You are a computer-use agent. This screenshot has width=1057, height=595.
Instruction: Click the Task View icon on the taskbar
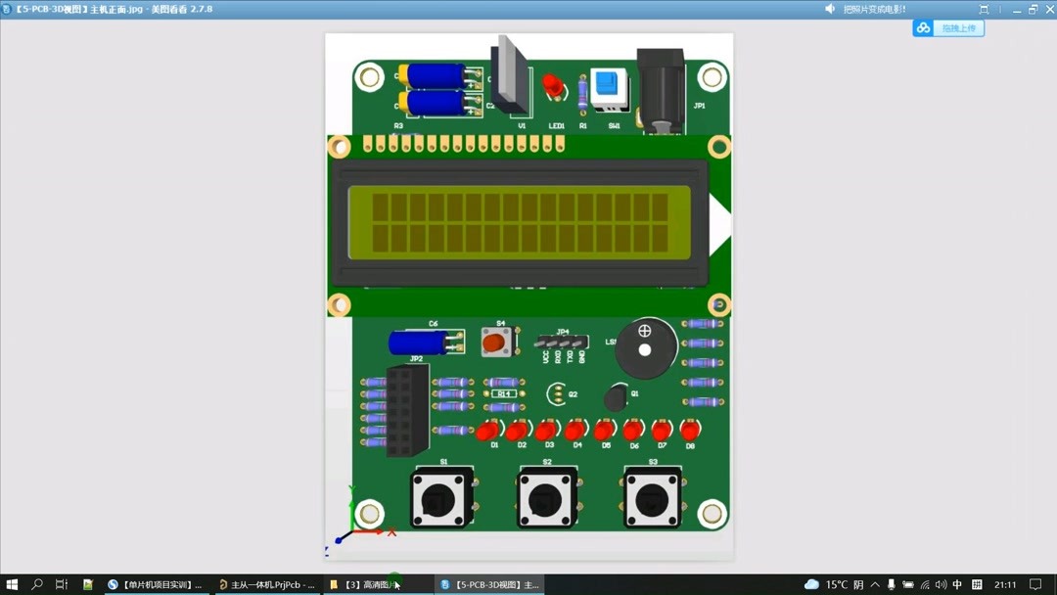(x=62, y=583)
